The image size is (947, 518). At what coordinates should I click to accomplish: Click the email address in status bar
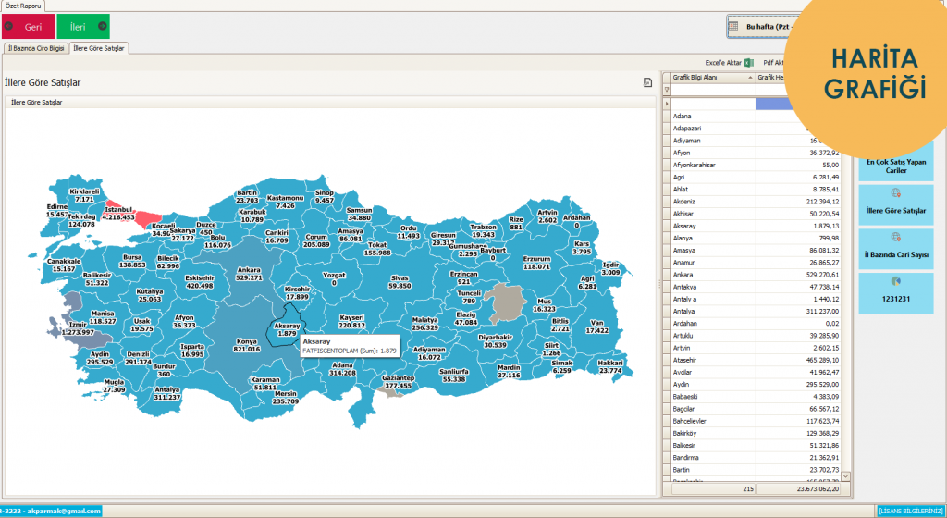click(x=64, y=512)
